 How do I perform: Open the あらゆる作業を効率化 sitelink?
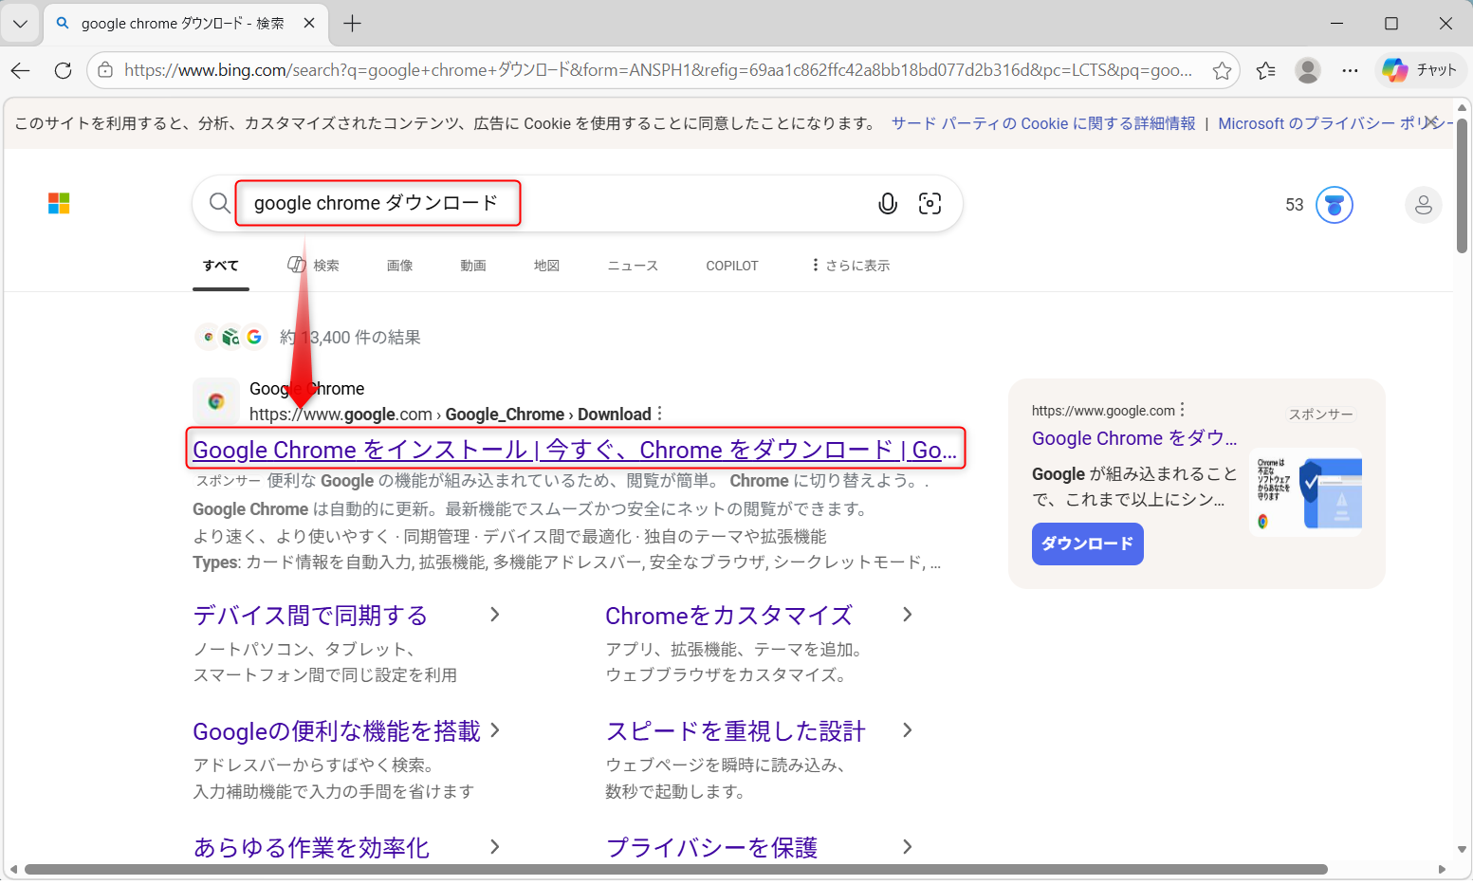click(x=312, y=847)
